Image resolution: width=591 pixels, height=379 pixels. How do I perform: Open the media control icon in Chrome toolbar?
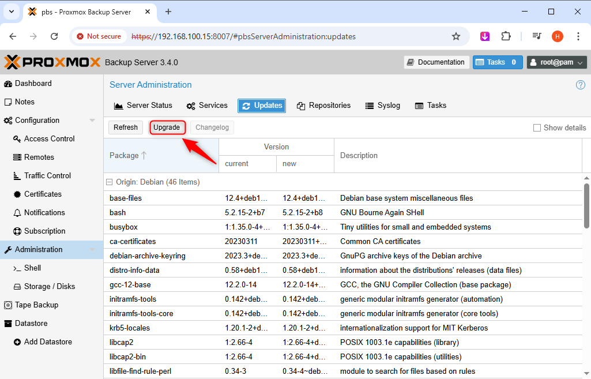point(537,36)
